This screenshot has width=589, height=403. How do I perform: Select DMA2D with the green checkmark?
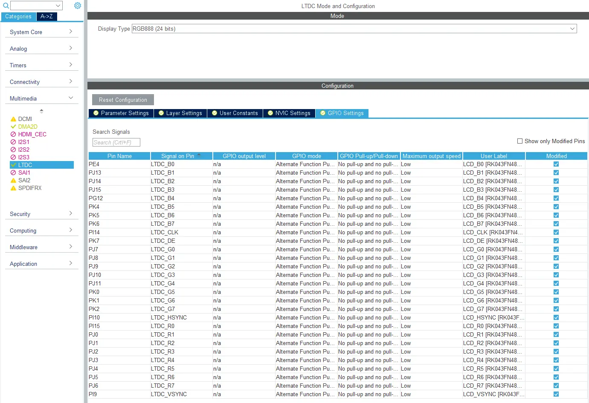(27, 127)
